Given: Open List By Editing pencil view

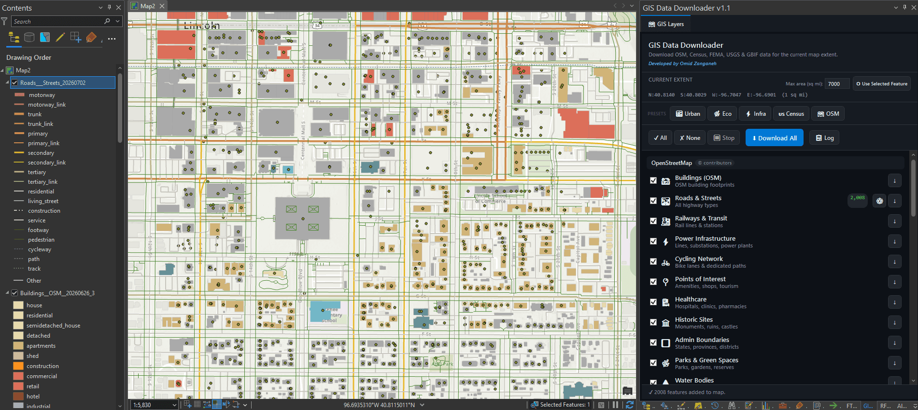Looking at the screenshot, I should coord(60,38).
